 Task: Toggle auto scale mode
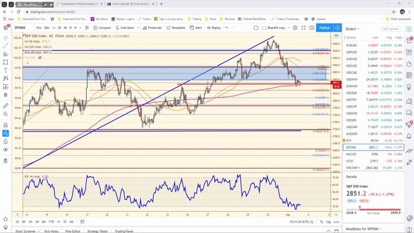pyautogui.click(x=336, y=222)
